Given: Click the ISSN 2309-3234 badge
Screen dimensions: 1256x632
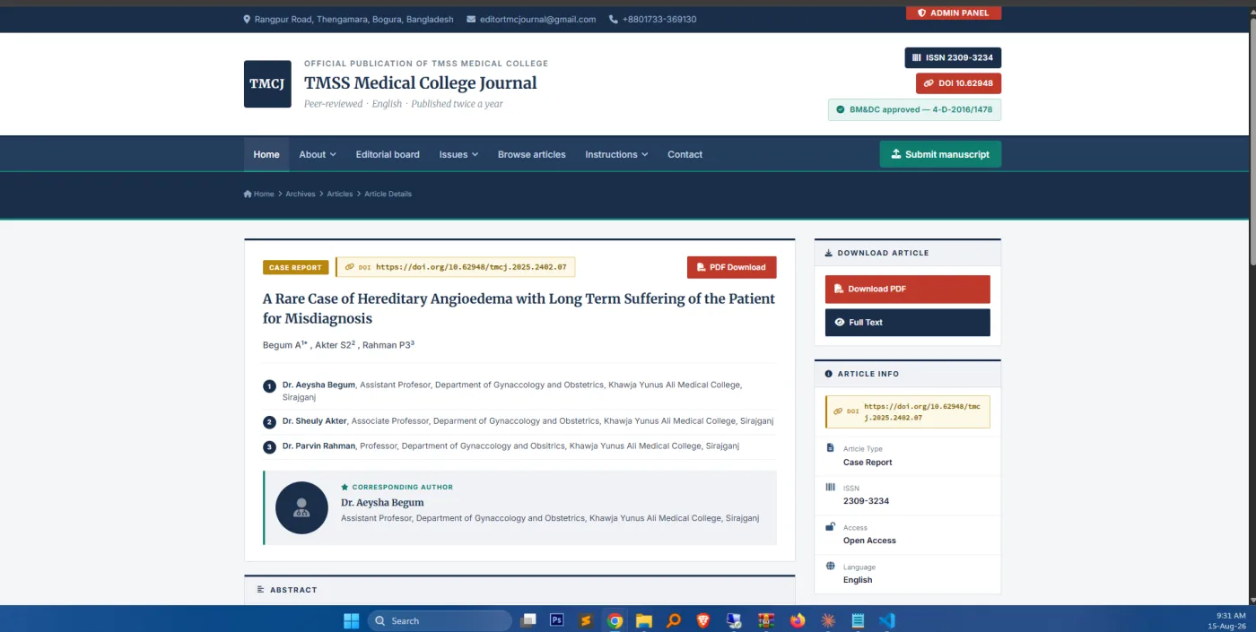Looking at the screenshot, I should tap(953, 57).
